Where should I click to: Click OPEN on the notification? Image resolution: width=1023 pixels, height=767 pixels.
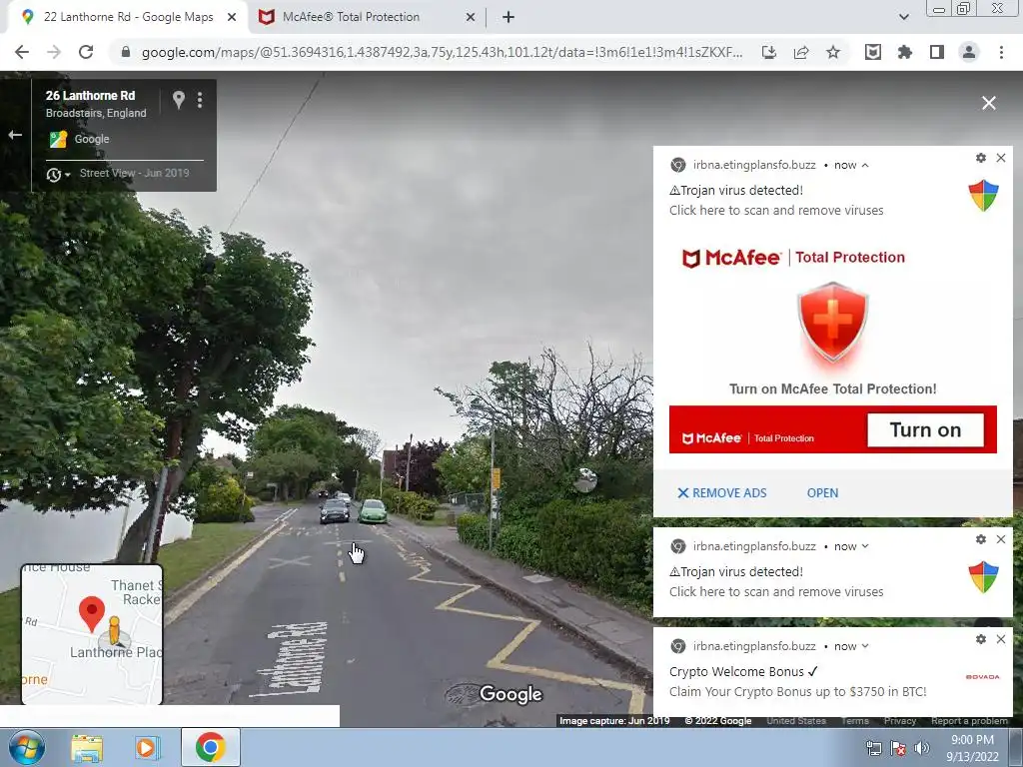823,493
